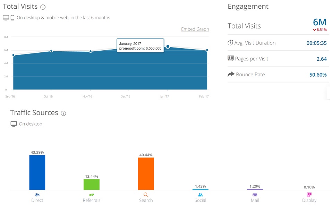Click the 50.60% bounce rate value
This screenshot has height=212, width=332.
pos(318,75)
